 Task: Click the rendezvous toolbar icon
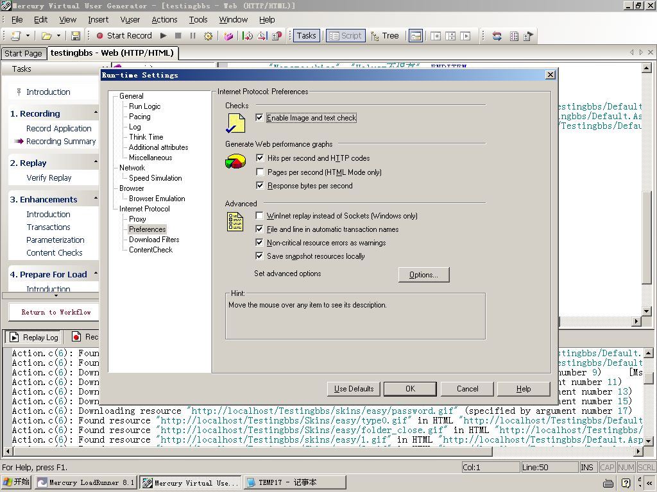click(277, 36)
